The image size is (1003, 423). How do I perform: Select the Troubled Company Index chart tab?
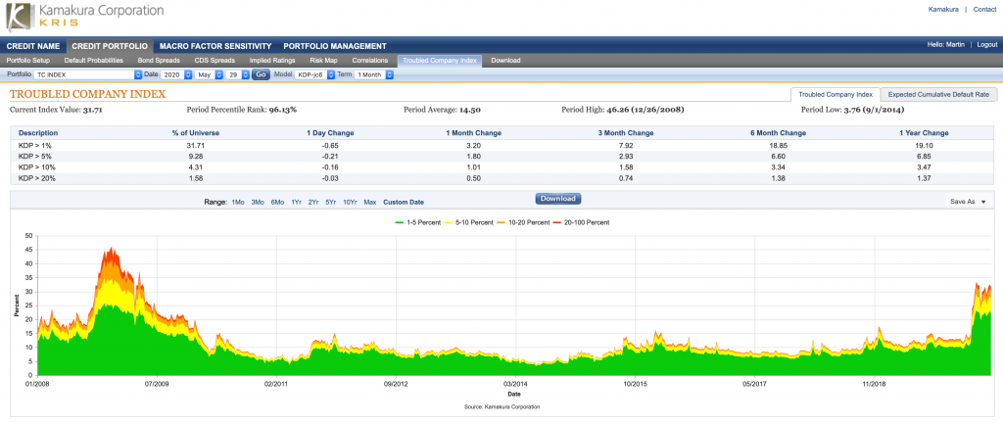tap(836, 94)
